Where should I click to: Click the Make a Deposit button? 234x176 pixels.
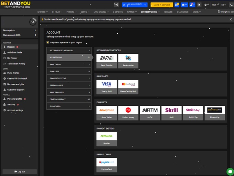pos(161,5)
